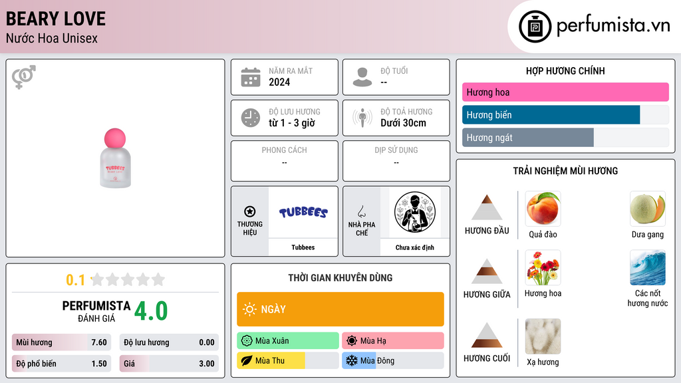Screen dimensions: 681x383
Task: Click the Độ phổ biến 1.50 rating bar
Action: tap(61, 364)
